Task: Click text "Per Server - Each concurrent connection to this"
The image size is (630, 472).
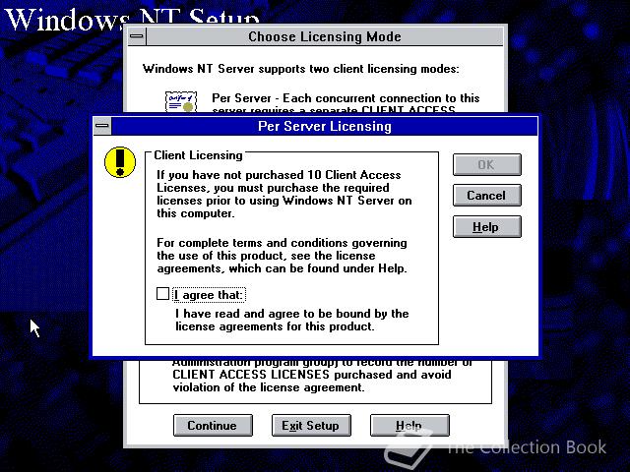Action: [346, 98]
